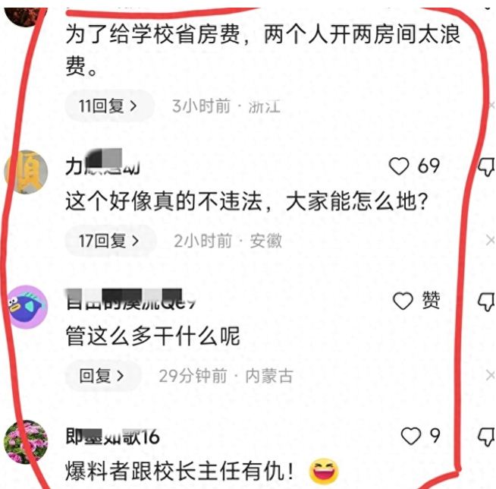Dislike the '管这么多干什么呢' comment
The width and height of the screenshot is (496, 489).
point(486,301)
